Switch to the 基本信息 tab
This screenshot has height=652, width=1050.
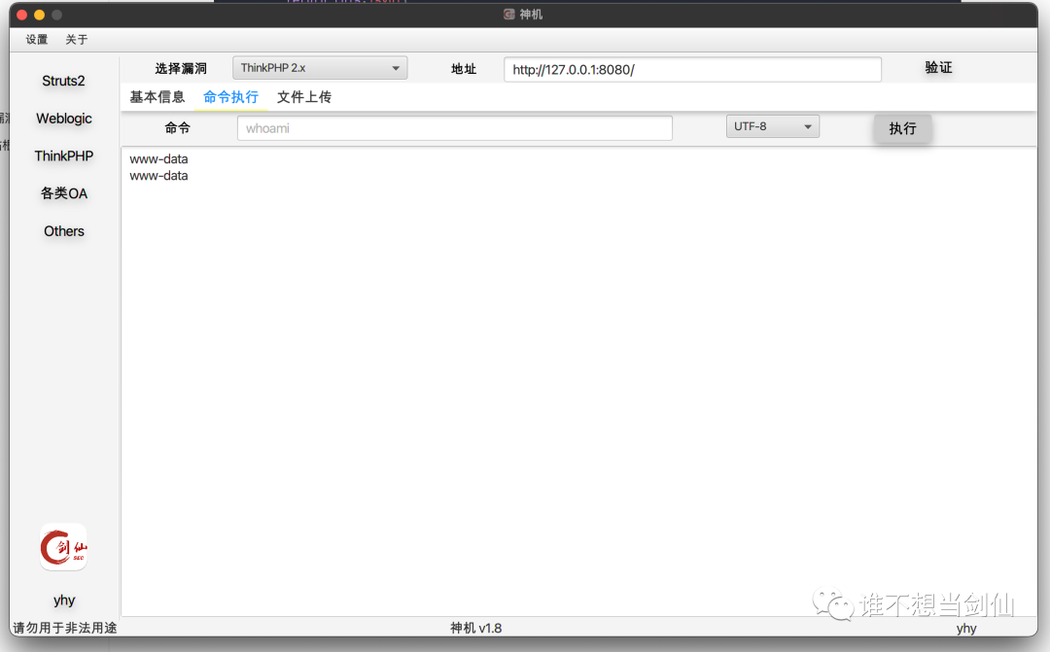click(157, 97)
